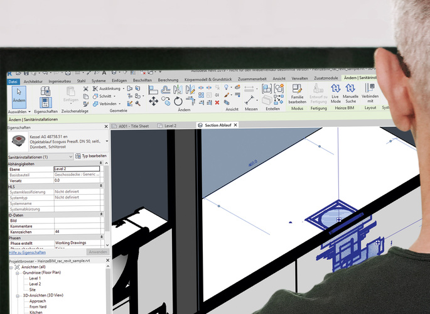Choose the Rotate tool in Ändern panel
This screenshot has height=314, width=430.
point(178,100)
